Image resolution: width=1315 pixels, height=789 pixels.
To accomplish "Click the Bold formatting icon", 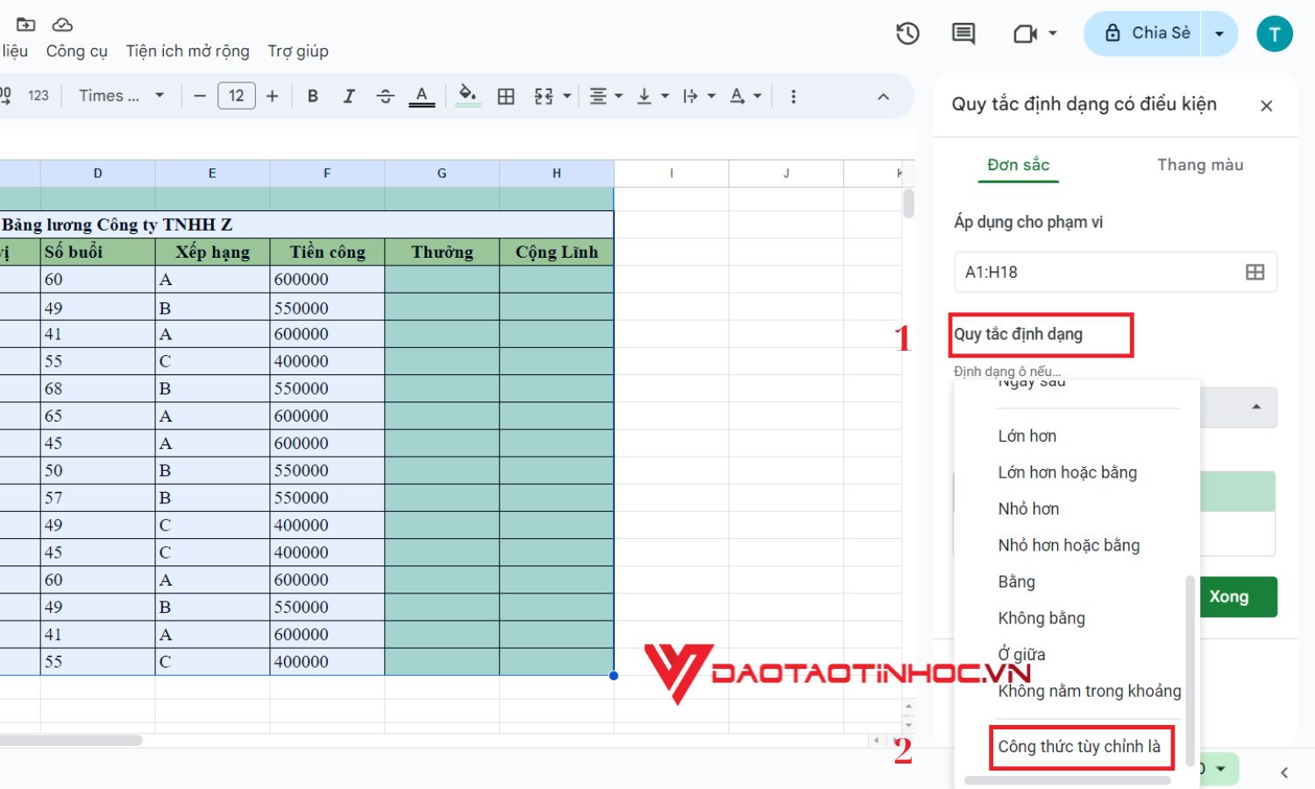I will [312, 96].
